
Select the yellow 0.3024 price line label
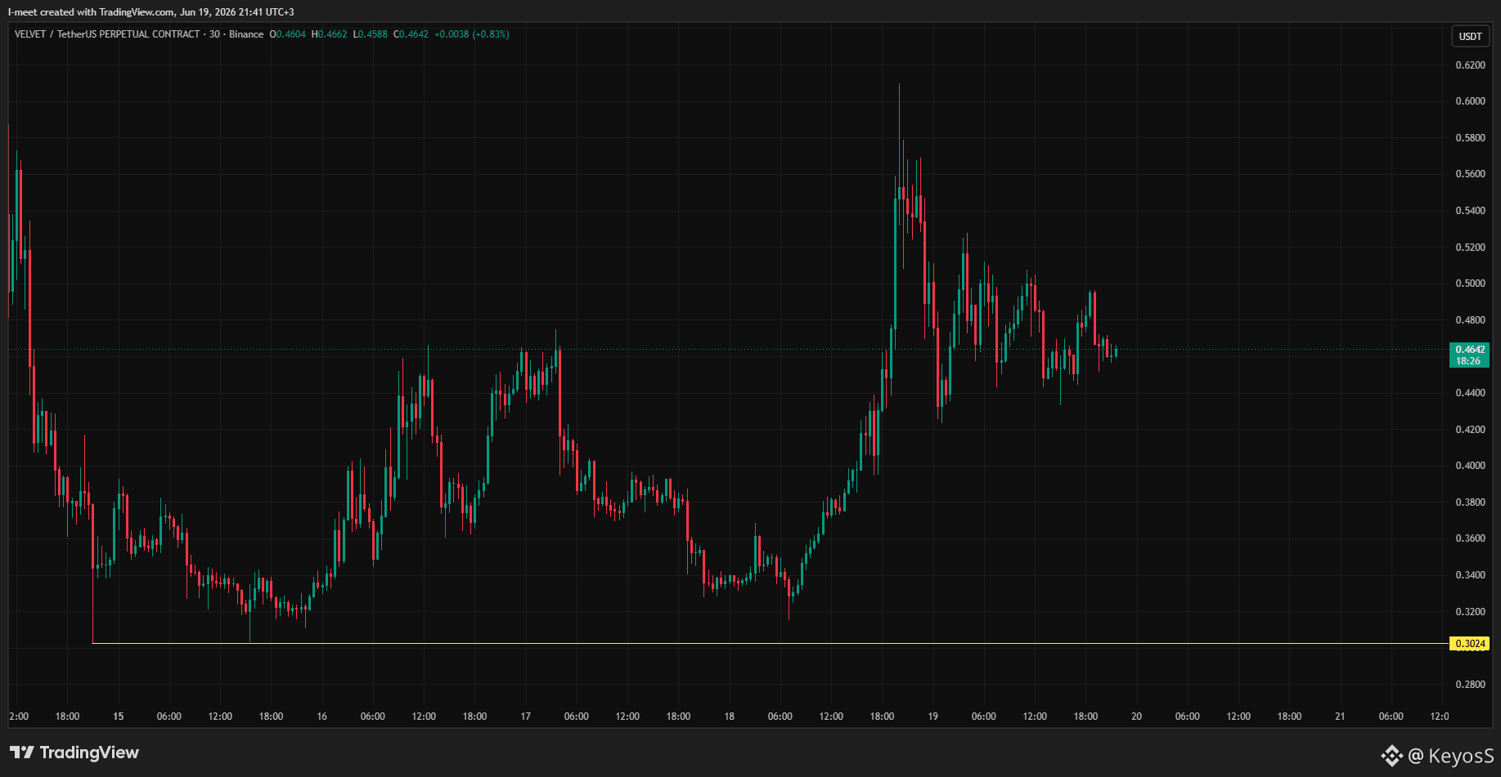[x=1469, y=644]
